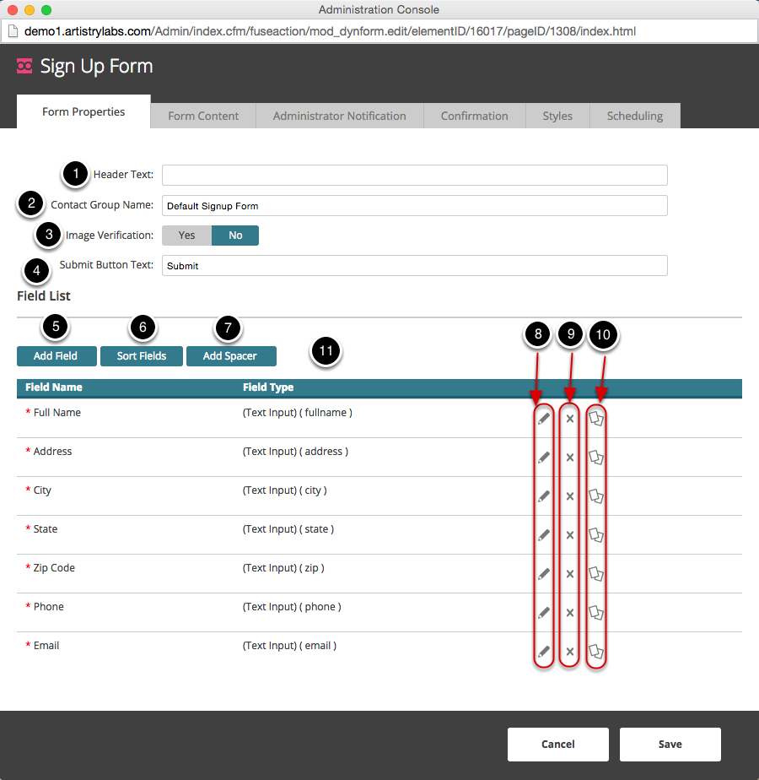Select the City row label

[x=42, y=490]
